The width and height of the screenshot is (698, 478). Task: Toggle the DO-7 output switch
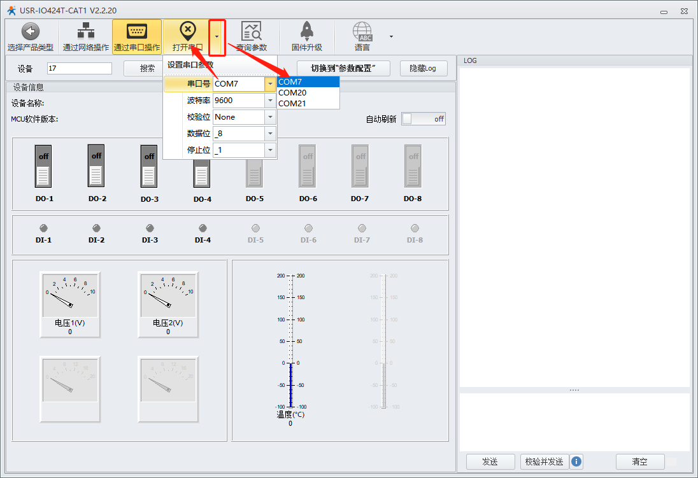360,166
